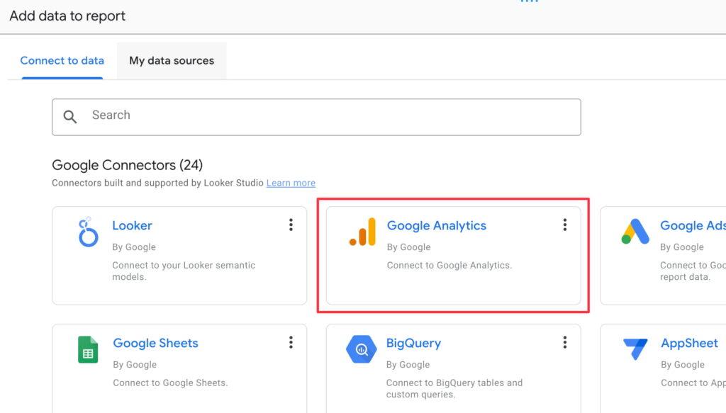Switch to My data sources tab
Viewport: 726px width, 413px height.
click(x=172, y=61)
